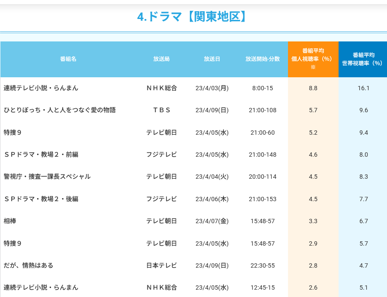Select the 20:00-114 start time cell

click(x=262, y=177)
